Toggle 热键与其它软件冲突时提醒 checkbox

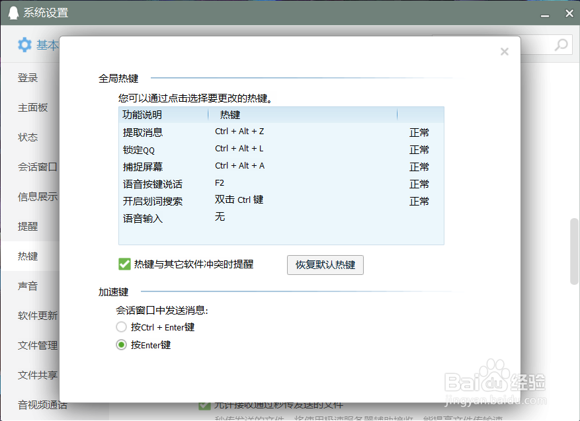[x=124, y=264]
